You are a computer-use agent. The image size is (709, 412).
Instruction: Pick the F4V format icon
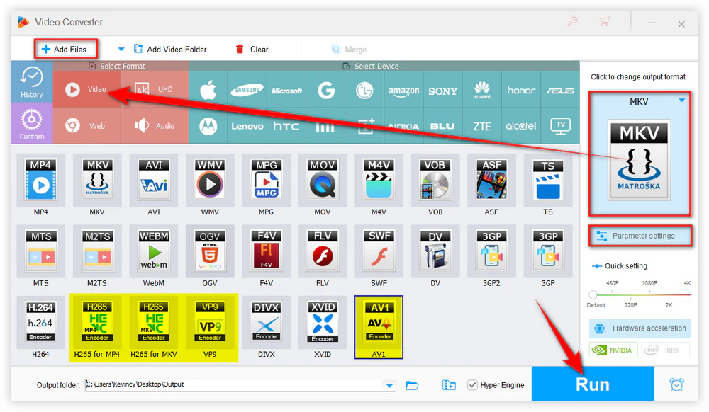click(267, 251)
